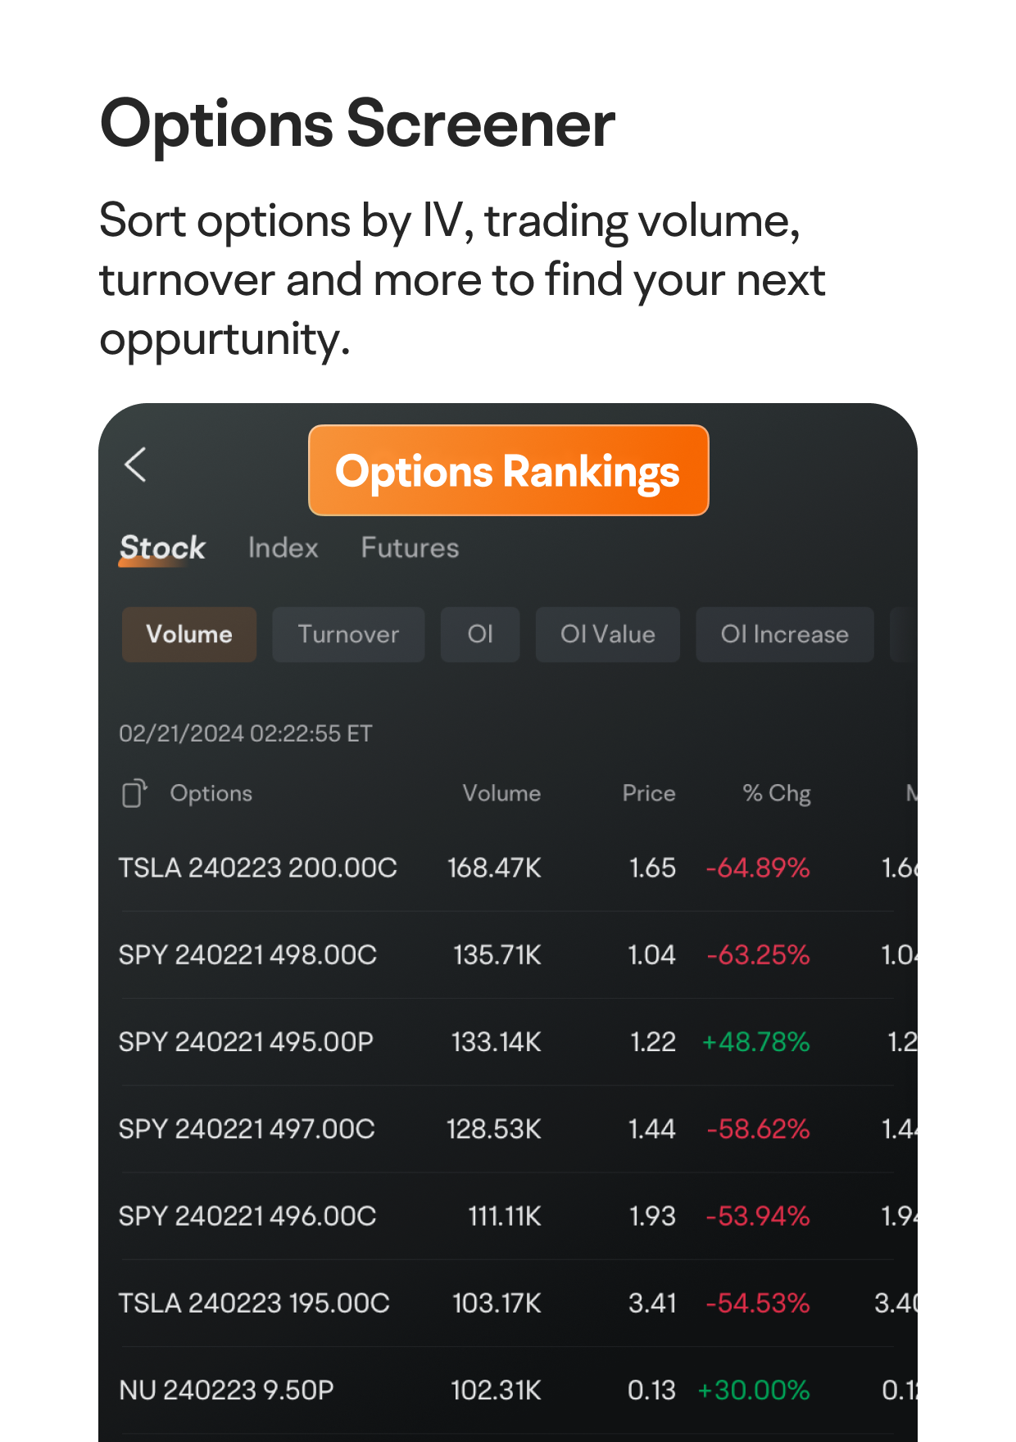Screen dimensions: 1016x1442
Task: Select the OI filter chip
Action: click(480, 634)
